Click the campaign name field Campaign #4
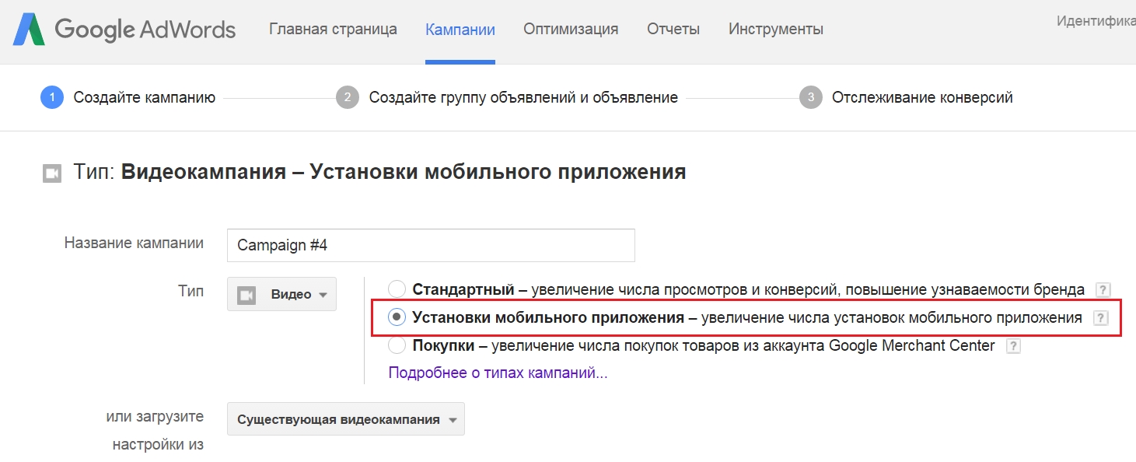This screenshot has width=1136, height=462. [431, 245]
